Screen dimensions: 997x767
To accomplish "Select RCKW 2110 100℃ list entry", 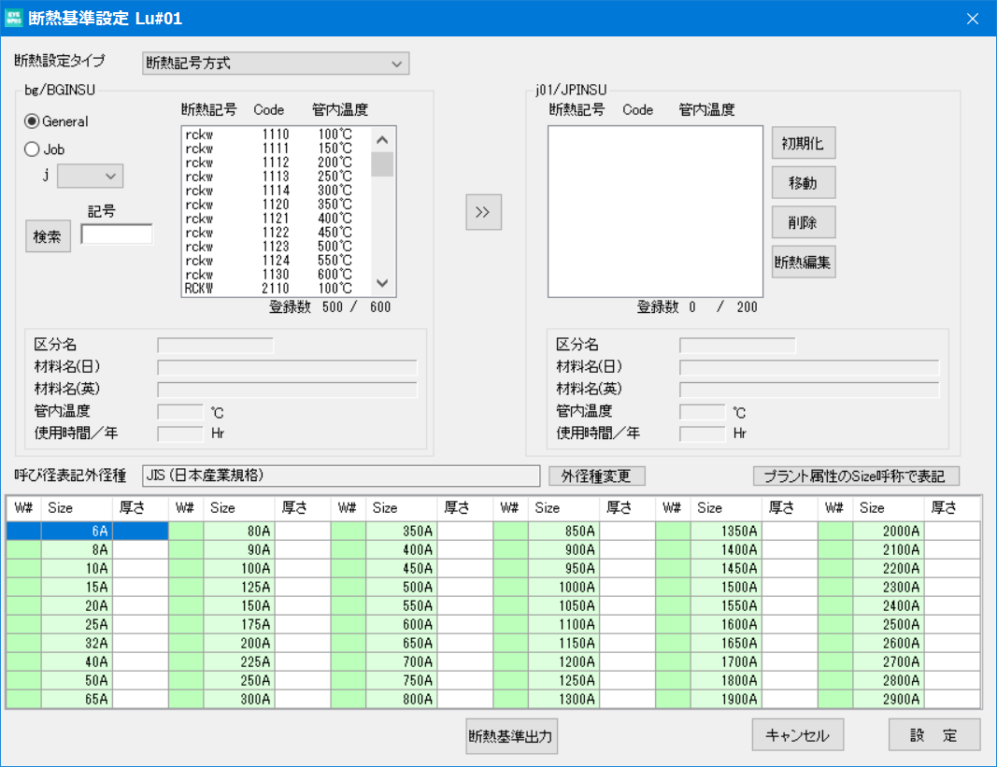I will tap(277, 288).
